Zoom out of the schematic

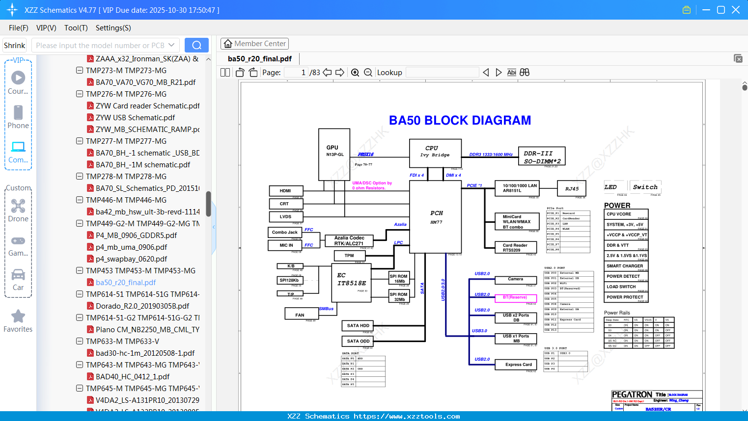coord(368,73)
